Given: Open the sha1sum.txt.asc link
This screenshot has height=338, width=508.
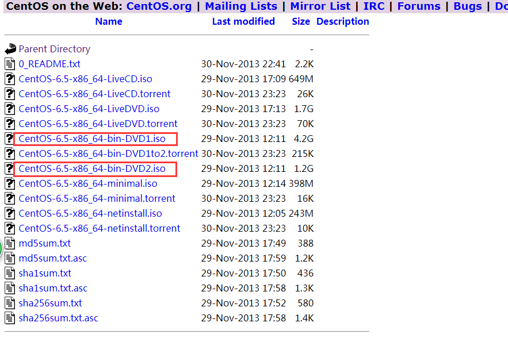Looking at the screenshot, I should tap(53, 288).
